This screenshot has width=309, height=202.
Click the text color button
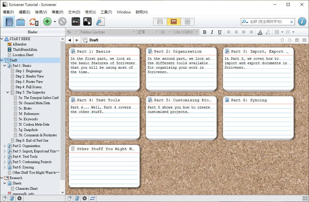[260, 32]
